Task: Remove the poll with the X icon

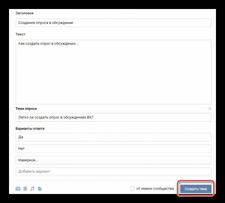Action: [210, 109]
